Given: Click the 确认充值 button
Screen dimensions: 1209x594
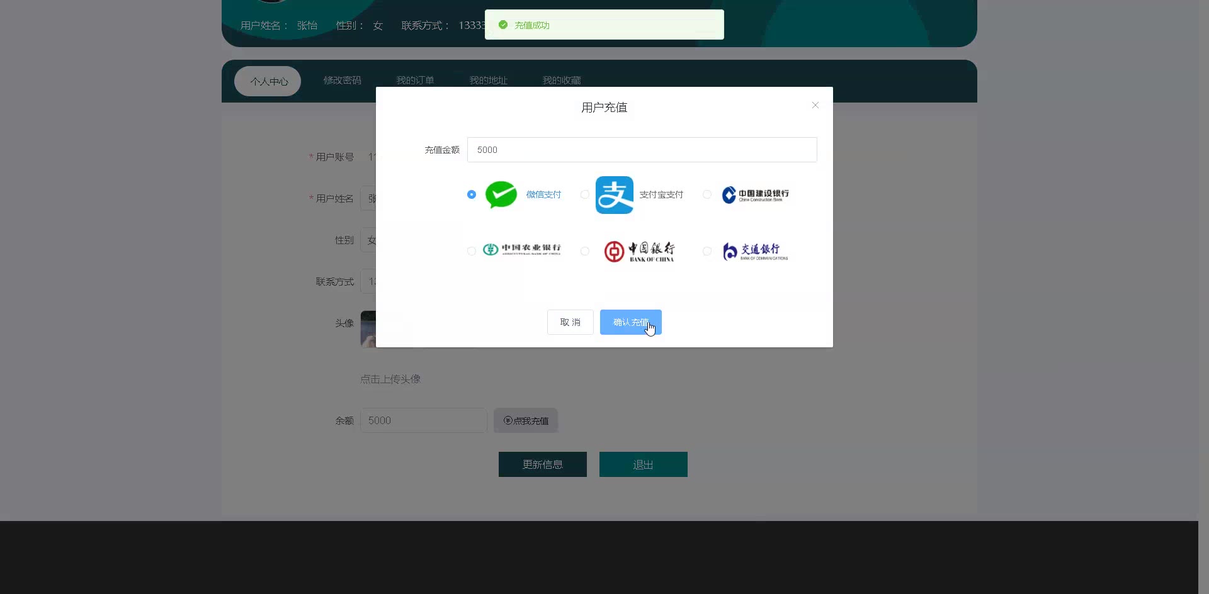Looking at the screenshot, I should (631, 322).
